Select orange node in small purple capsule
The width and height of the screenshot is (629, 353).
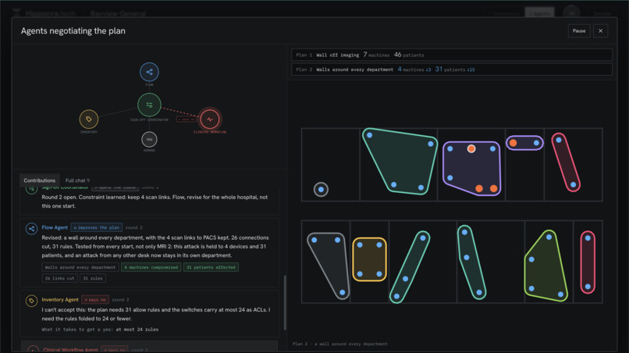point(513,143)
